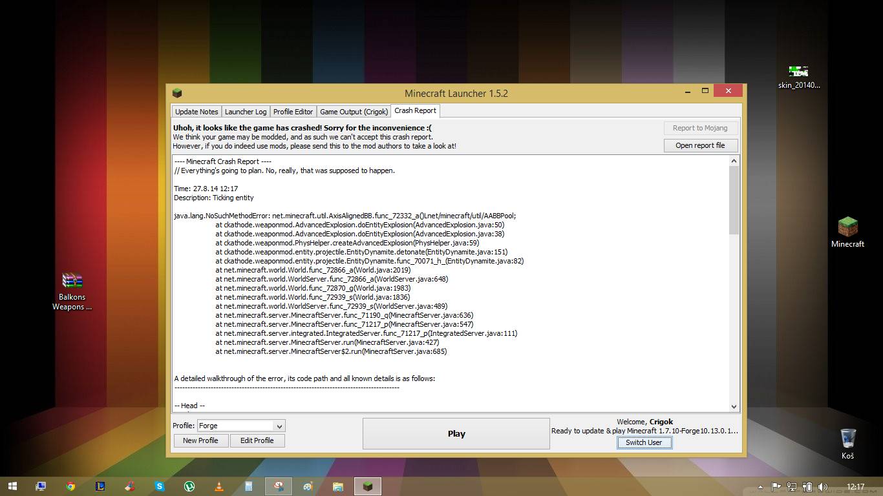This screenshot has height=496, width=883.
Task: Maximize the Minecraft Launcher window
Action: click(705, 91)
